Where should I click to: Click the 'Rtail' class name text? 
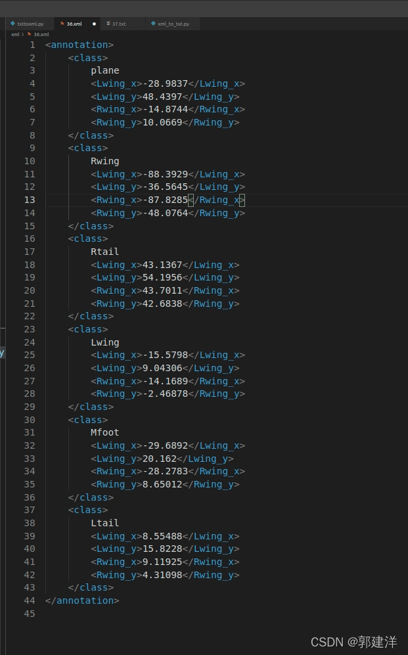tap(105, 252)
